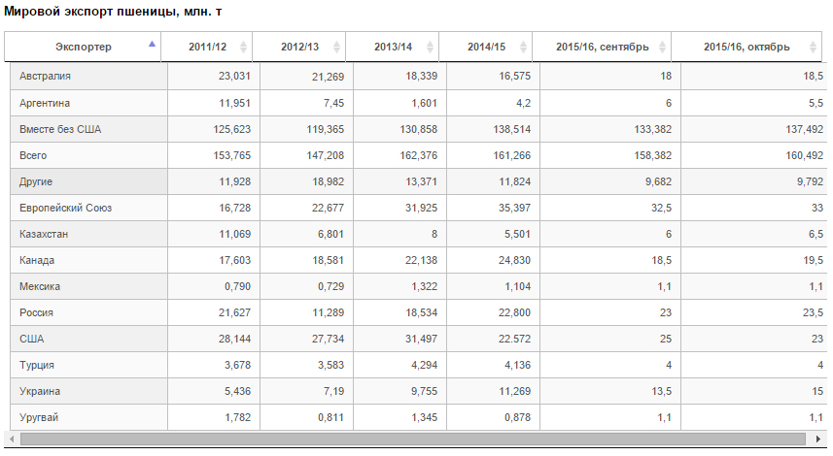Click the sort arrows icon for 2014/15

(523, 47)
